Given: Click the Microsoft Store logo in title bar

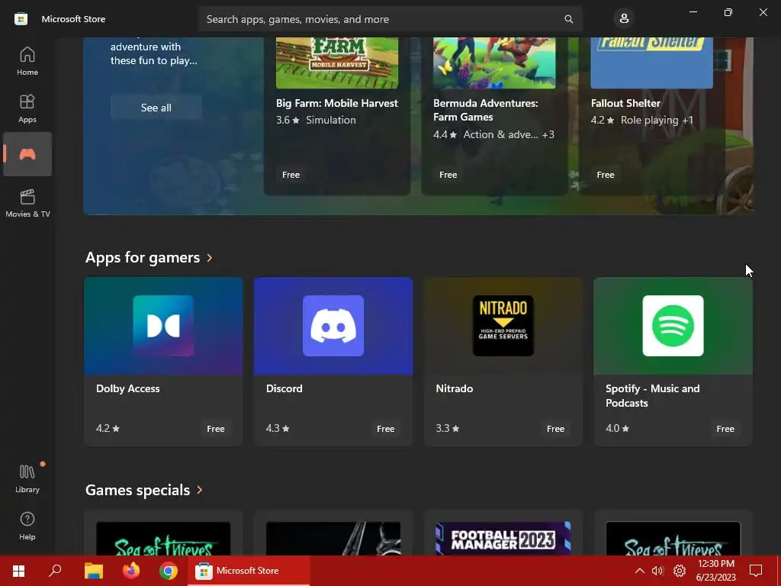Looking at the screenshot, I should click(21, 19).
